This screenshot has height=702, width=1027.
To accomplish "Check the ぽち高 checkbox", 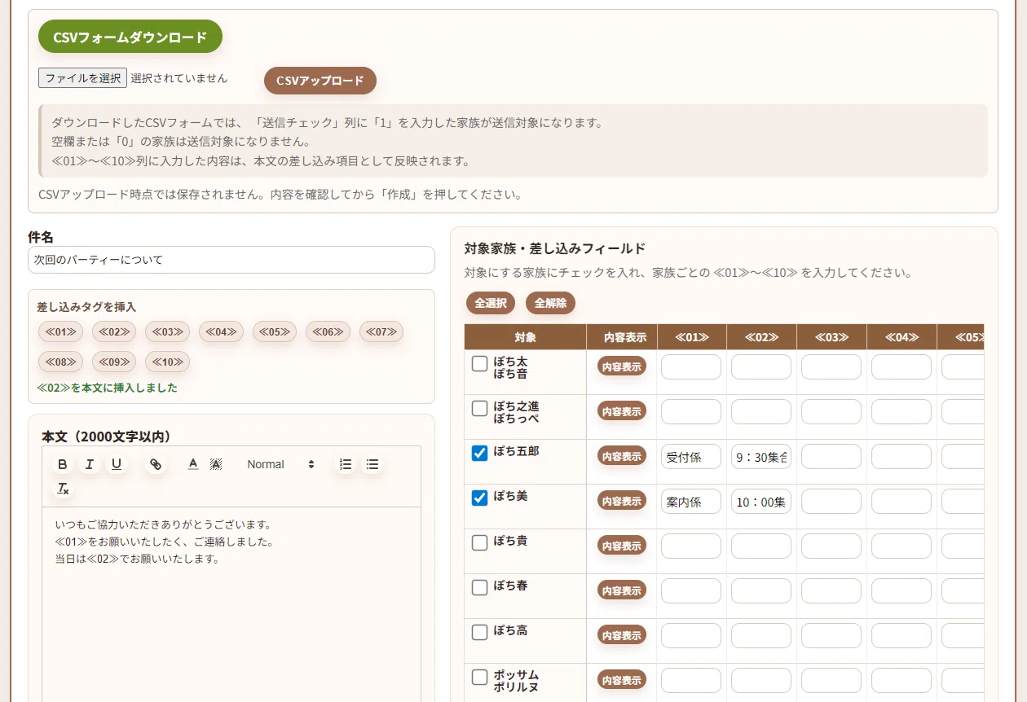I will (x=480, y=633).
